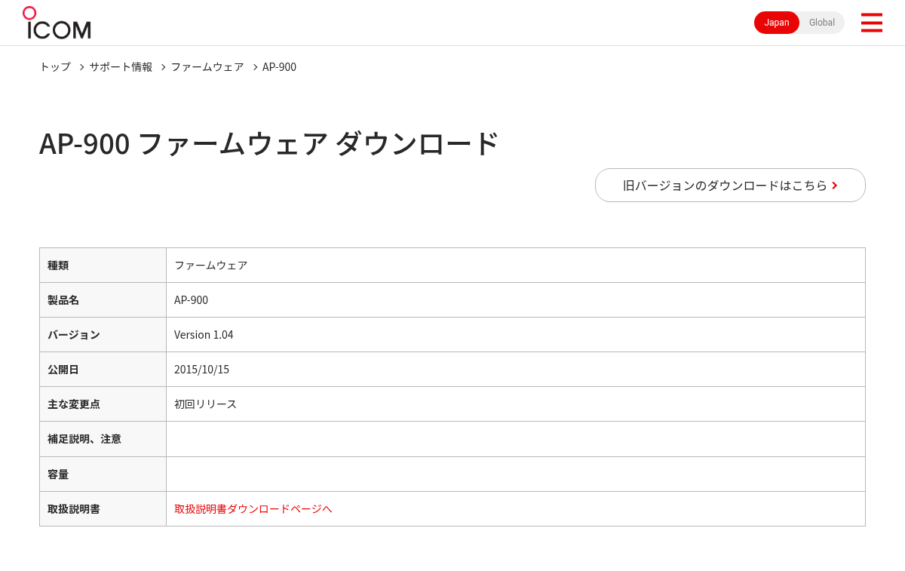Click chevron before AP-900 breadcrumb
Viewport: 905px width, 571px height.
coord(255,67)
